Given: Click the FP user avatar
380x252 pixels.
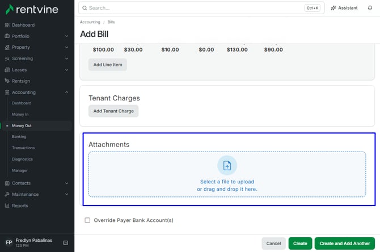Looking at the screenshot, I should 9,242.
